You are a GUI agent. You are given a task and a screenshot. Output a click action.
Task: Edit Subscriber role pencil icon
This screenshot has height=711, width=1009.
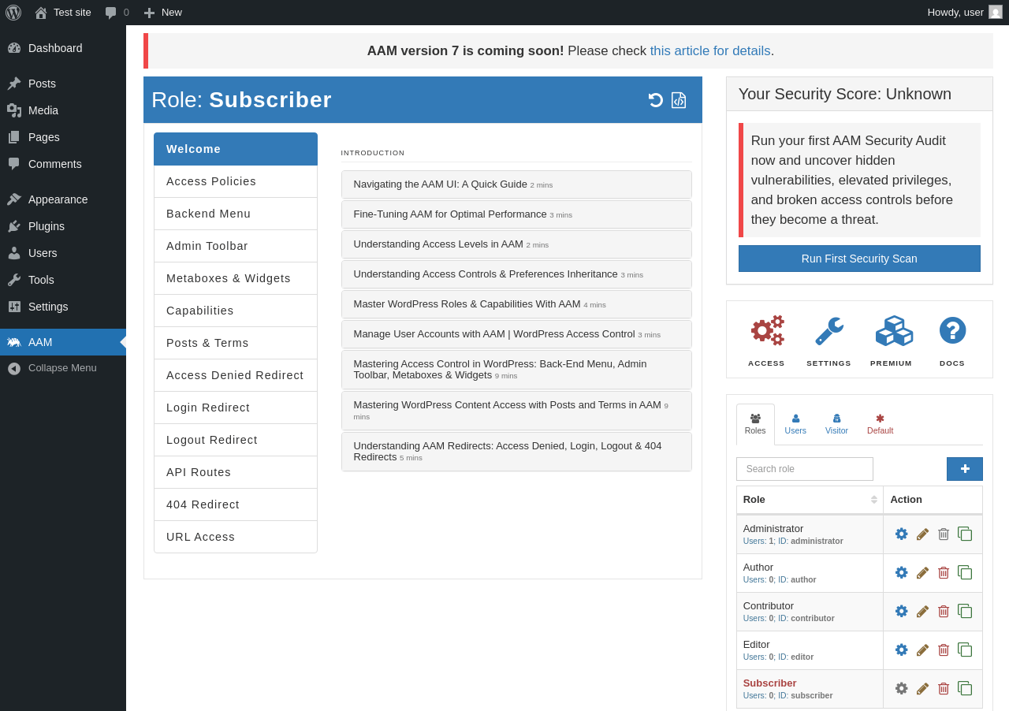(x=922, y=688)
